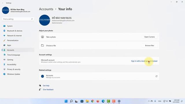Open the Get help link
This screenshot has height=104, width=185.
tap(46, 86)
